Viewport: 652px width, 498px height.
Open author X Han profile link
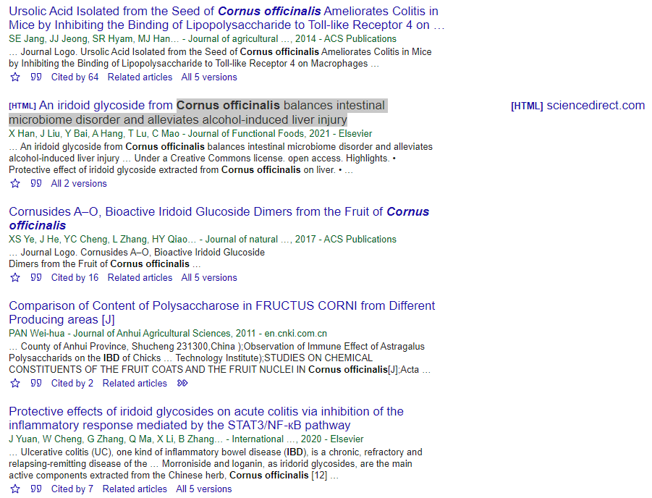point(14,133)
